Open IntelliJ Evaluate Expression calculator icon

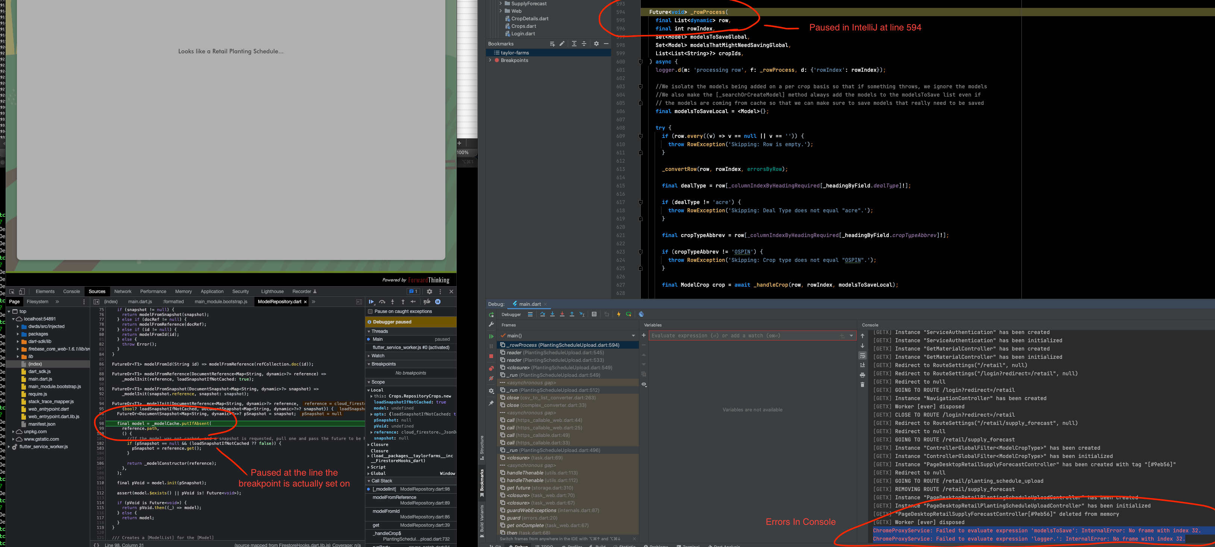tap(595, 314)
